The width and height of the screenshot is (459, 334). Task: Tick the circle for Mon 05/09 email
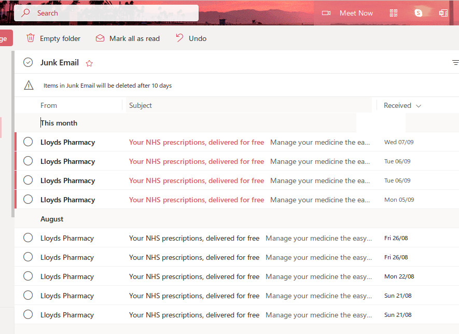click(28, 200)
